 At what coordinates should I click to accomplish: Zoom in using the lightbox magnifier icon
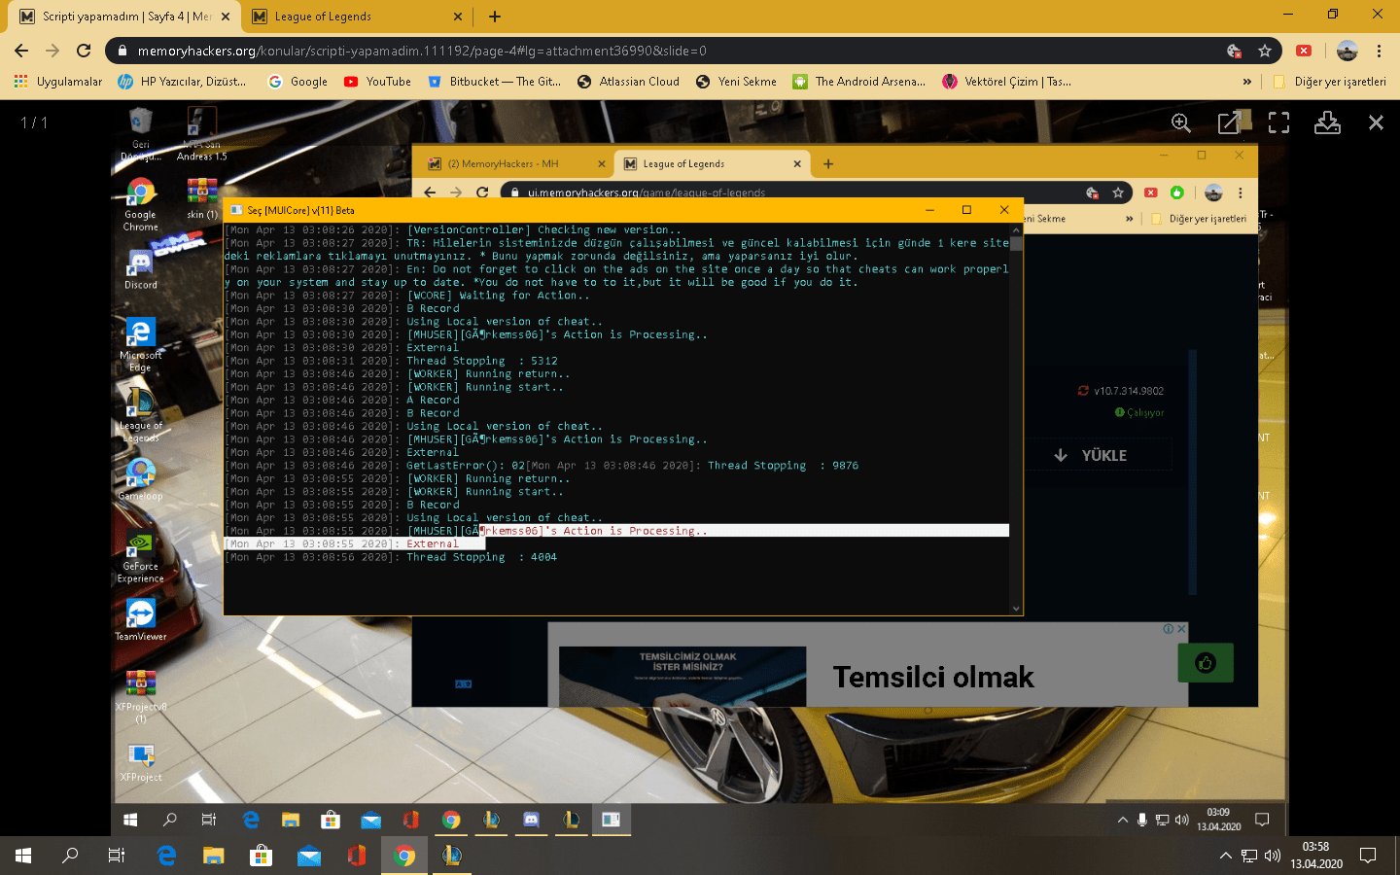click(1181, 122)
